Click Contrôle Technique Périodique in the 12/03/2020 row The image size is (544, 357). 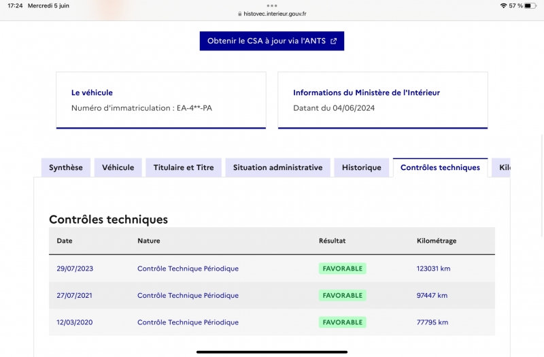[x=188, y=322]
